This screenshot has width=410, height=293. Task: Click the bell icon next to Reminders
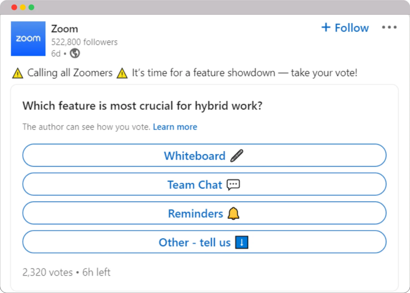pyautogui.click(x=233, y=214)
